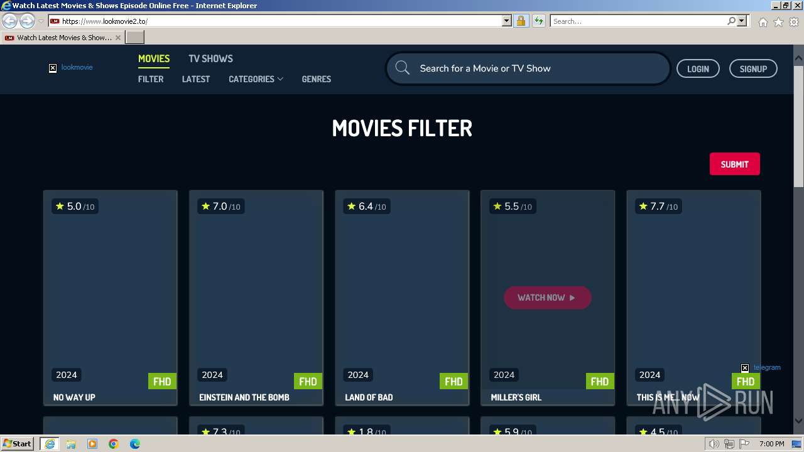Click the lookmovie logo link

click(x=71, y=67)
